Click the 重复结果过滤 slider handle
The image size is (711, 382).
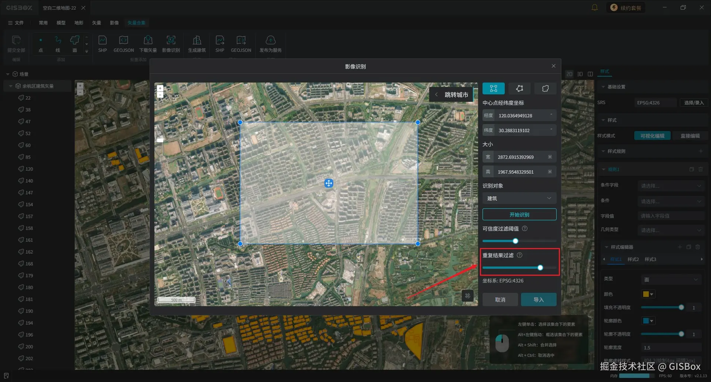point(540,268)
